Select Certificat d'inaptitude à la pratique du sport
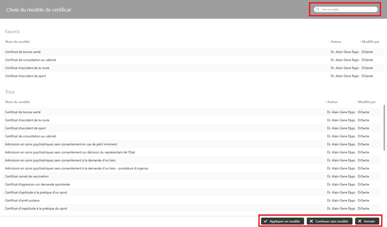This screenshot has height=227, width=387. pyautogui.click(x=36, y=208)
